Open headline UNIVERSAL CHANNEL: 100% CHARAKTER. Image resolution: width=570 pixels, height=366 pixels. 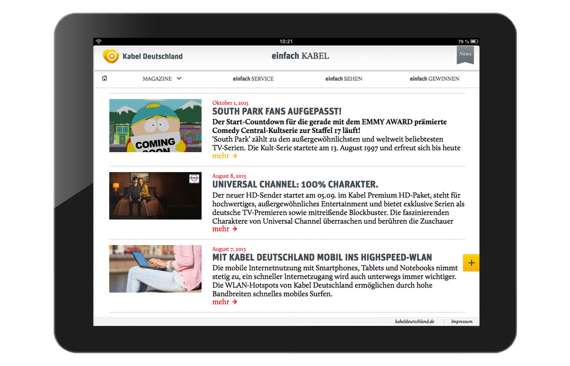point(295,184)
